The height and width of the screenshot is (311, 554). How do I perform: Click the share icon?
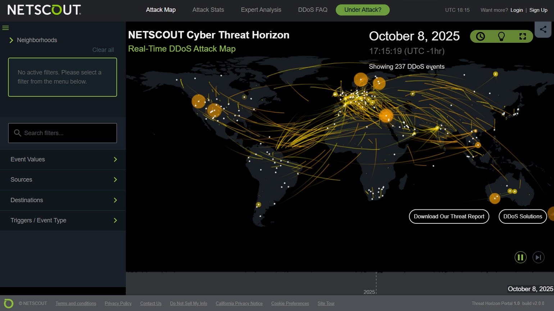tap(543, 29)
